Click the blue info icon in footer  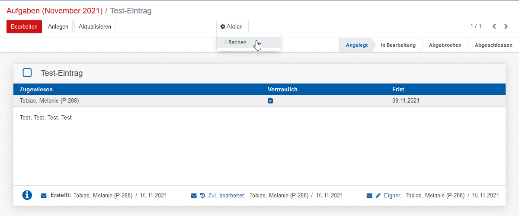(27, 195)
